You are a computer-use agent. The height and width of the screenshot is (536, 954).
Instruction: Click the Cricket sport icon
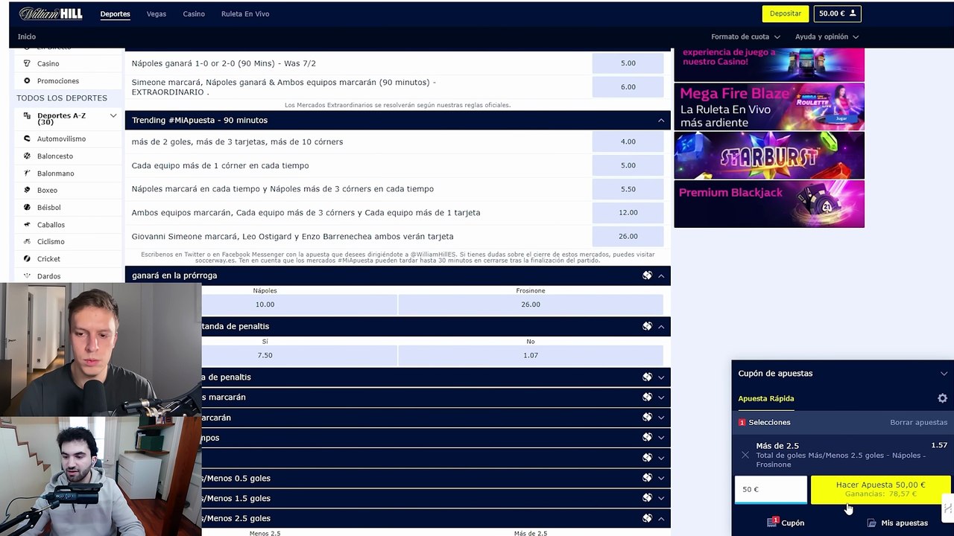pyautogui.click(x=28, y=258)
